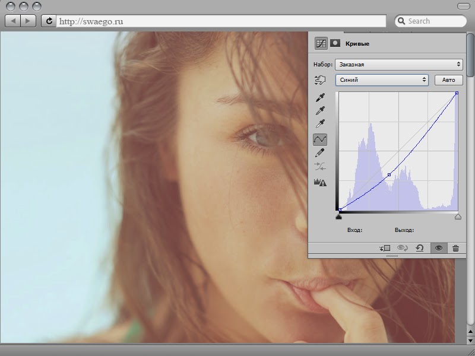
Task: Click the magnifier icon in Search box
Action: click(401, 21)
